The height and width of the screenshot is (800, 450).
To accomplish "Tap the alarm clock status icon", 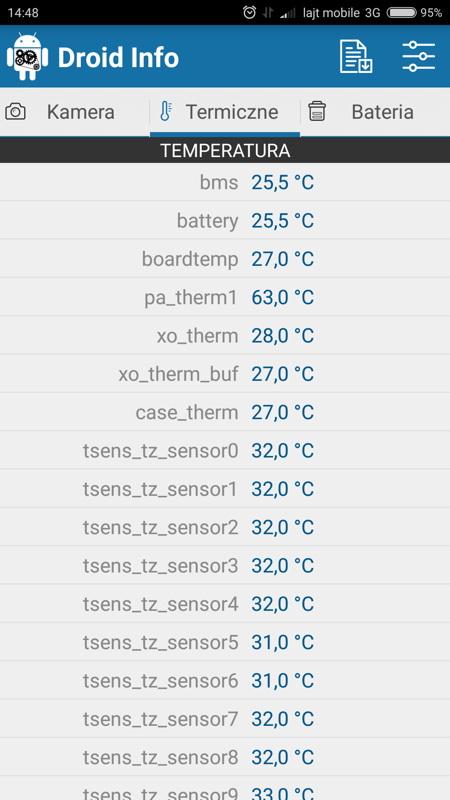I will [x=250, y=12].
